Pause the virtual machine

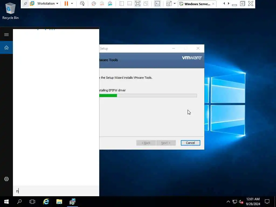tap(66, 4)
